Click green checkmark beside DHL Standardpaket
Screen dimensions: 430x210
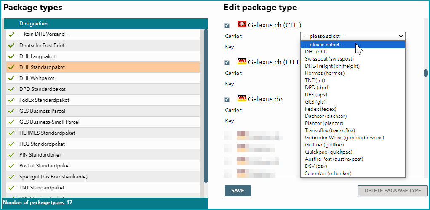11,67
